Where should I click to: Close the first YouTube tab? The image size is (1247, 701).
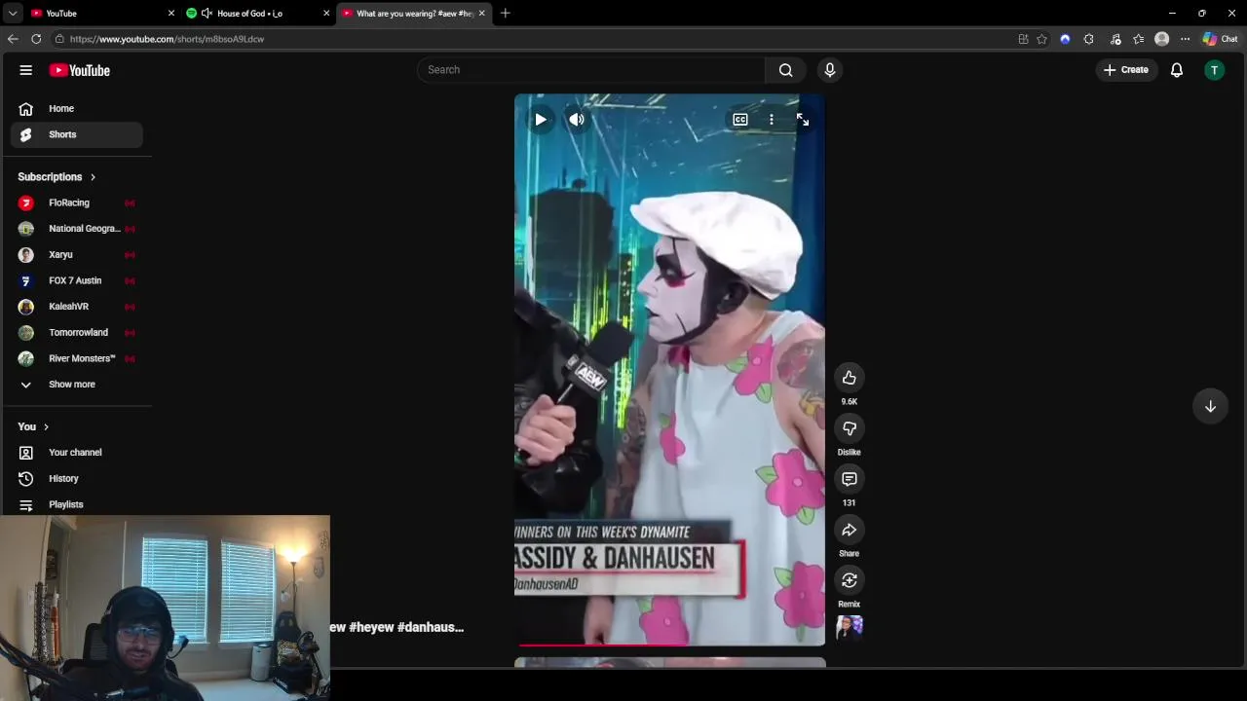(171, 14)
